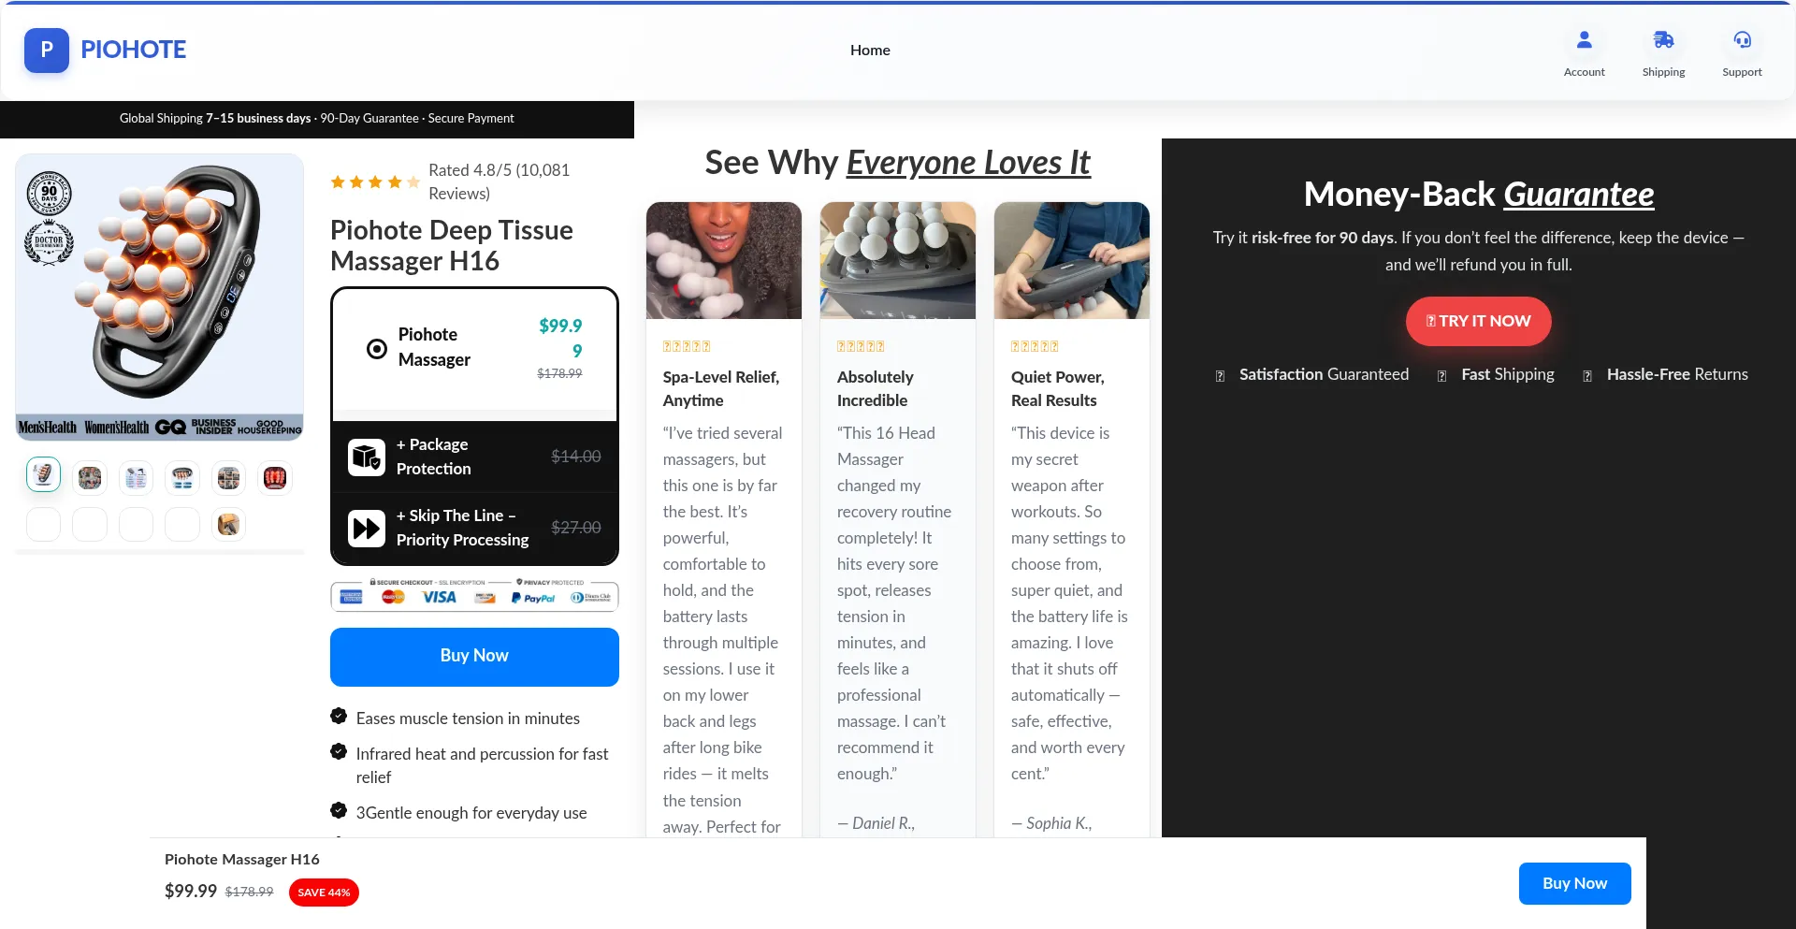The height and width of the screenshot is (929, 1796).
Task: Click "3Gentle enough for everyday use" text
Action: tap(471, 813)
